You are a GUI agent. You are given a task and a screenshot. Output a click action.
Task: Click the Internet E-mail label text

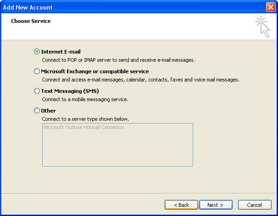61,52
